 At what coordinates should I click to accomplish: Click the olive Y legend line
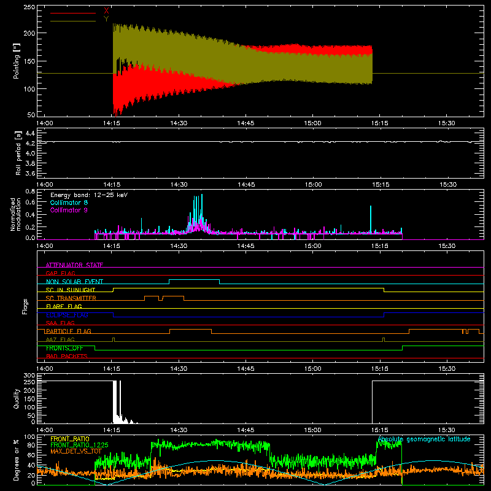(x=72, y=21)
